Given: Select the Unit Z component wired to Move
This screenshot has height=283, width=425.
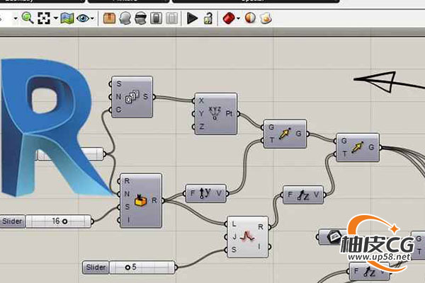Looking at the screenshot, I should tap(302, 195).
